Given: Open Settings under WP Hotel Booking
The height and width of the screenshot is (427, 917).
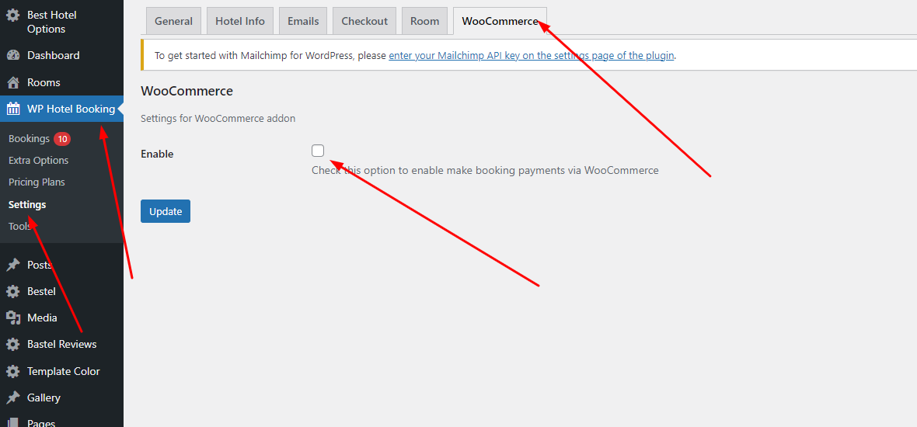Looking at the screenshot, I should click(27, 204).
